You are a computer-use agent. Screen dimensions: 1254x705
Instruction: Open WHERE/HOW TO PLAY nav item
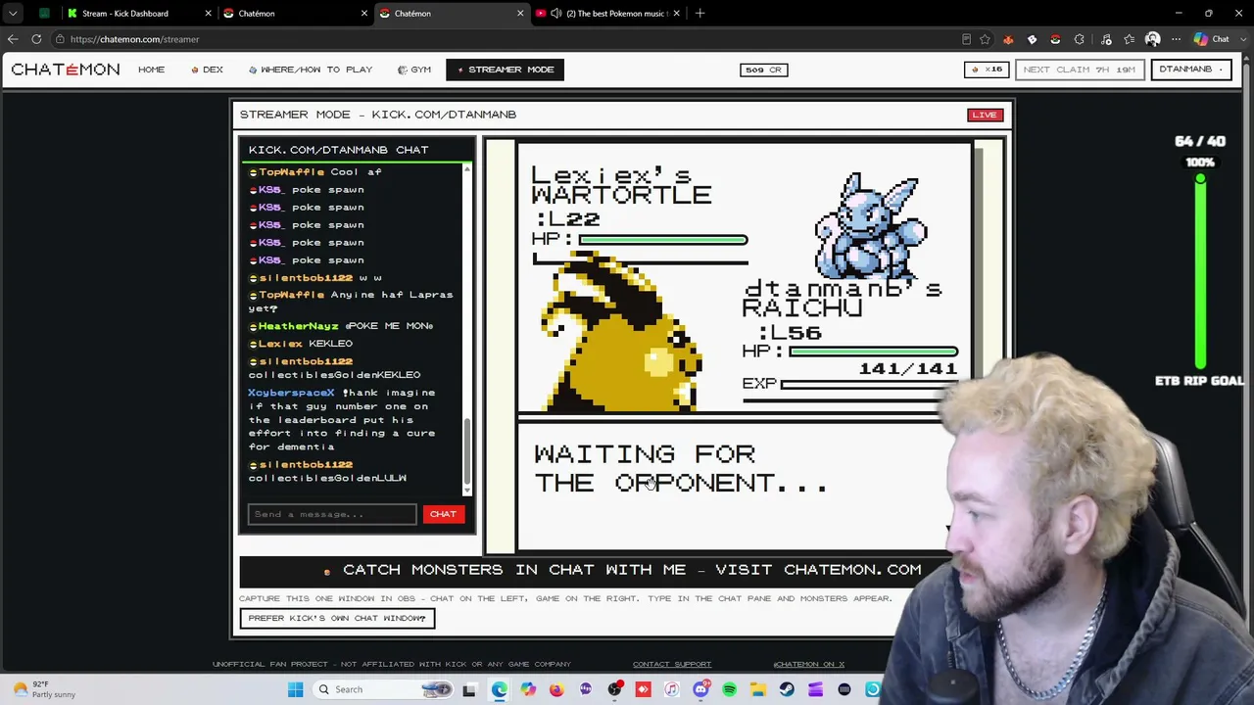coord(310,70)
